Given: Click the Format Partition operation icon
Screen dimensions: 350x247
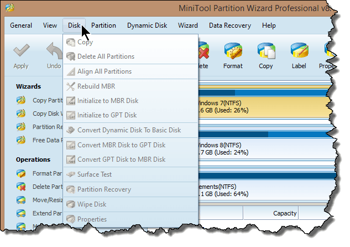Looking at the screenshot, I should tap(21, 173).
